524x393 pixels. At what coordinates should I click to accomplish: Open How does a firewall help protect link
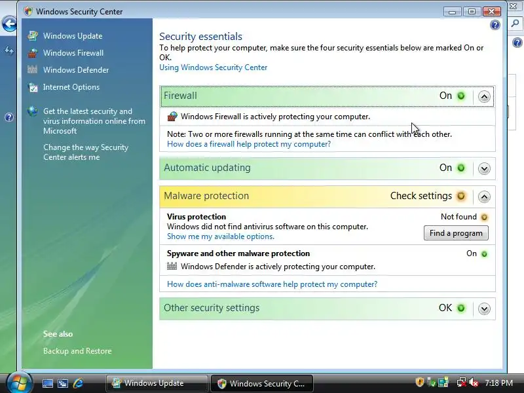pyautogui.click(x=249, y=144)
